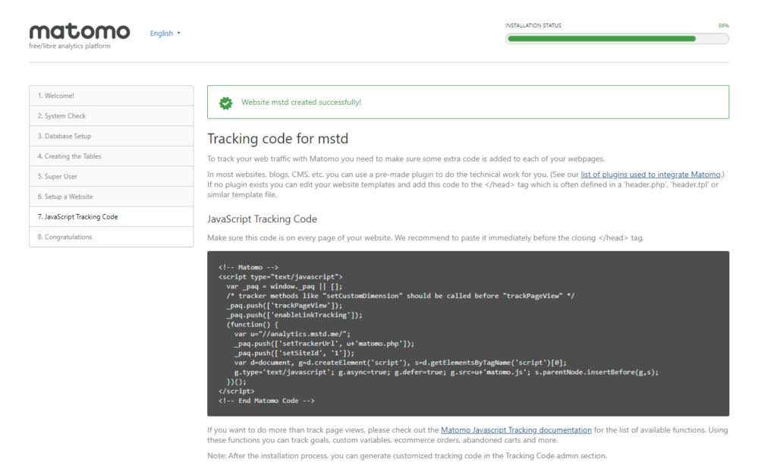Click the 'Tracking code for mstd' heading

(278, 138)
